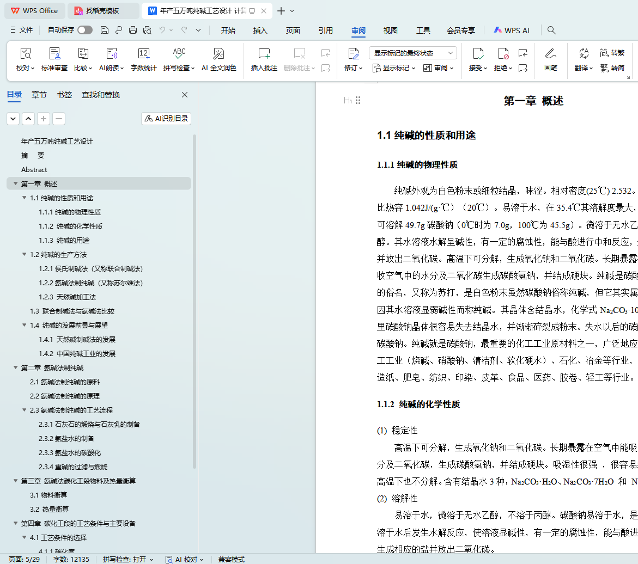Collapse the 2.3 氨碱法制纯碱的工艺流程 node
Viewport: 638px width, 564px height.
25,410
